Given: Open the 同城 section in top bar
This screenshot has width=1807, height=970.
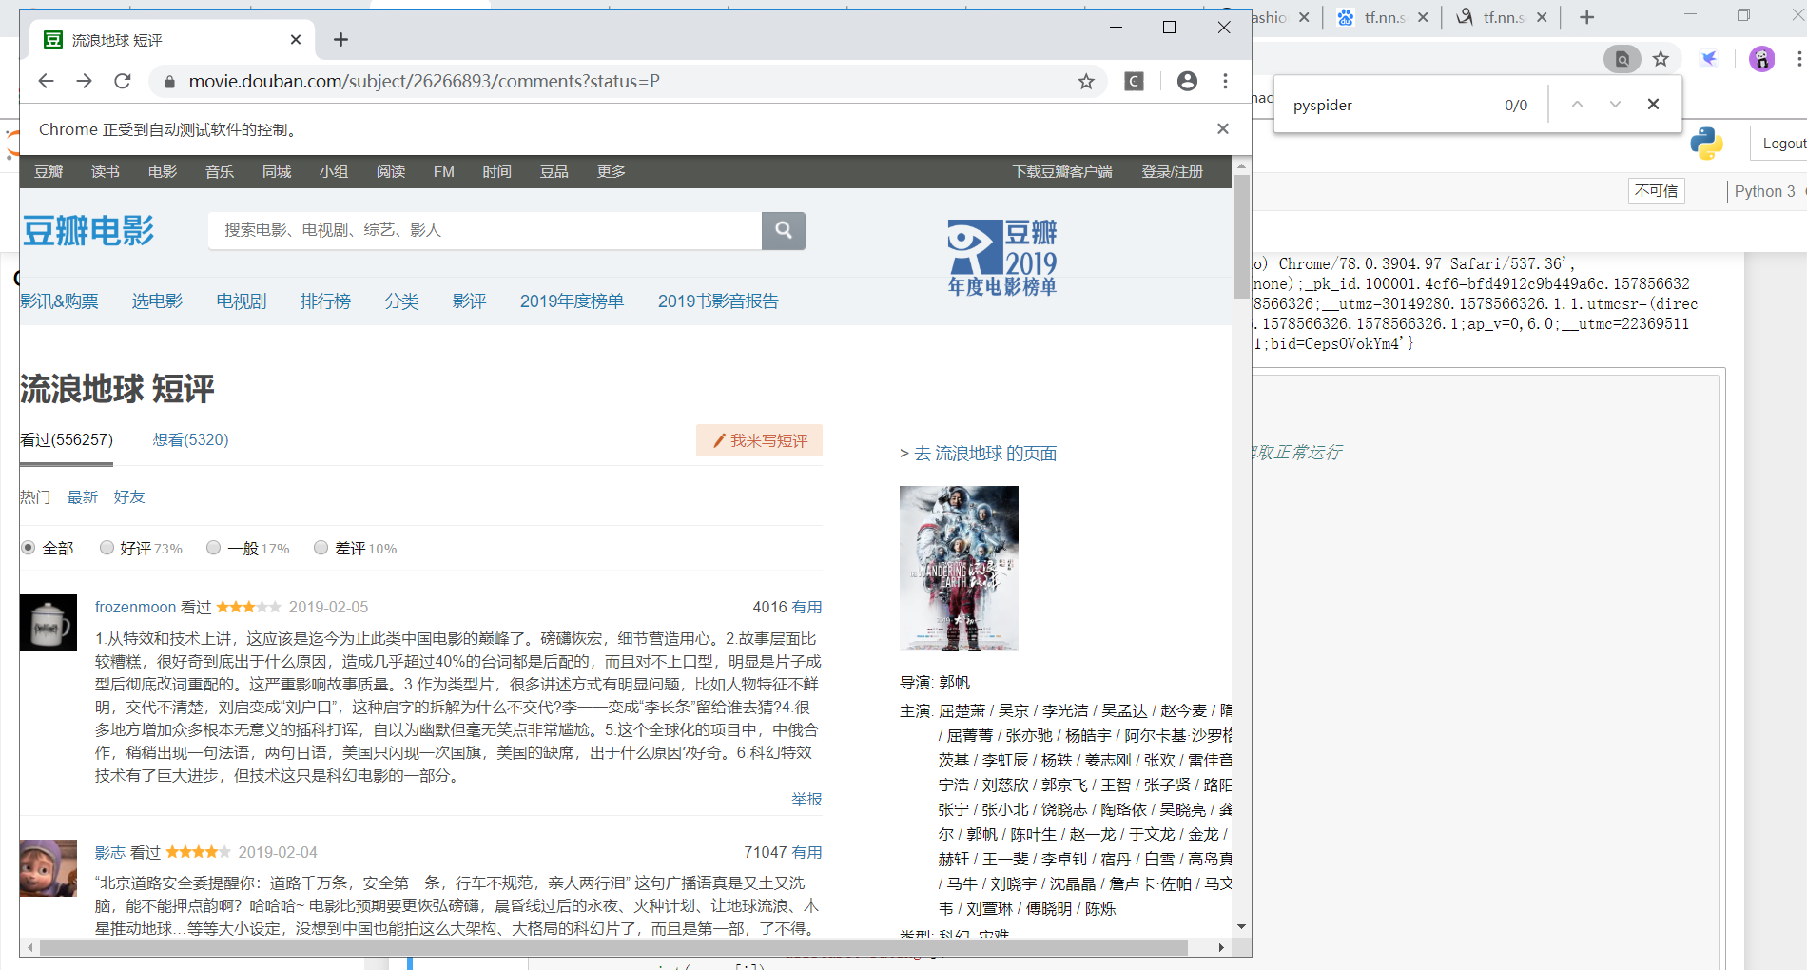Looking at the screenshot, I should pyautogui.click(x=277, y=172).
